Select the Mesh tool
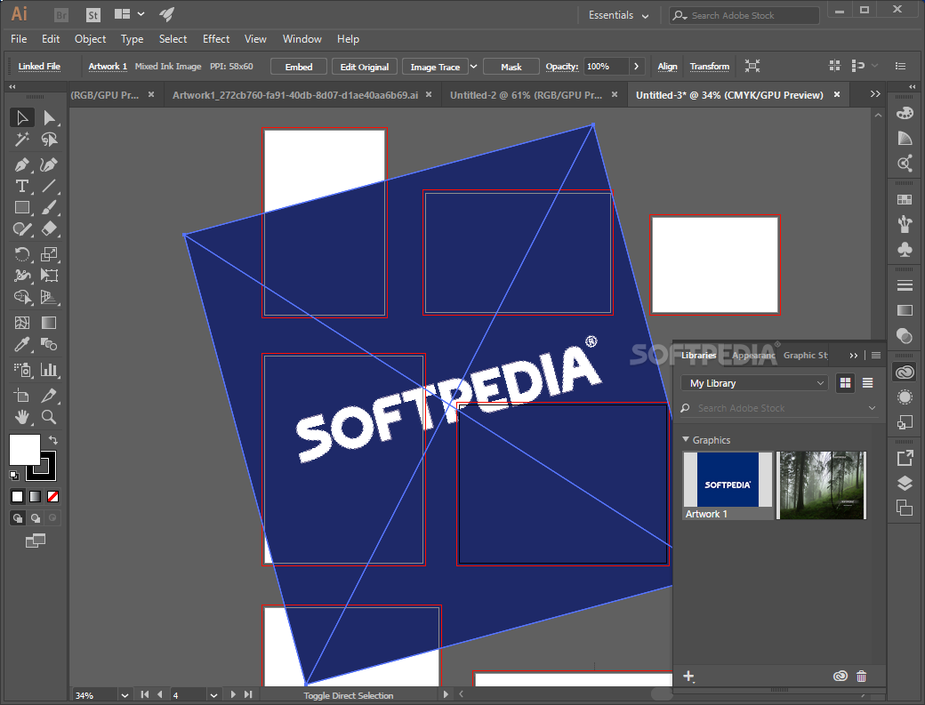 (22, 323)
